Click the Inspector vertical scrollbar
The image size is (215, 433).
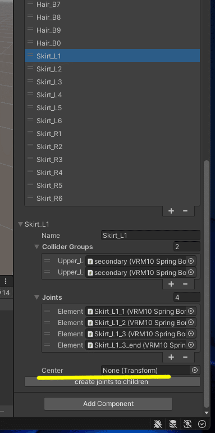[x=206, y=285]
